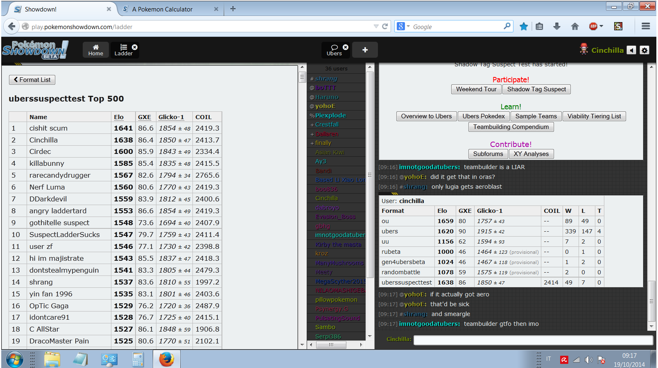This screenshot has height=368, width=658.
Task: Open the Firefox hamburger menu
Action: pos(646,27)
